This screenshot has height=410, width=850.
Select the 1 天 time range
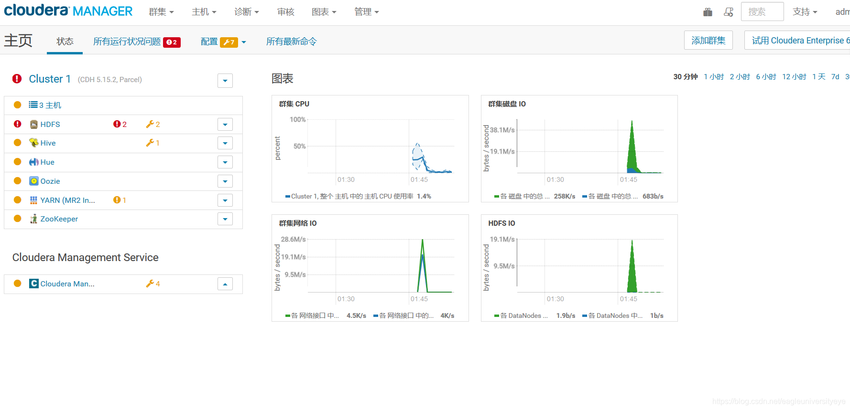click(x=819, y=76)
